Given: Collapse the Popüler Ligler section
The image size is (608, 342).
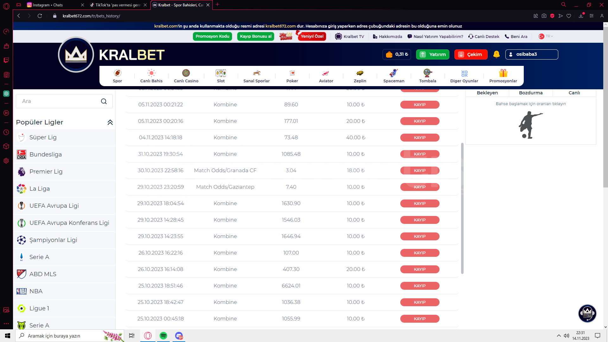Looking at the screenshot, I should pyautogui.click(x=110, y=122).
